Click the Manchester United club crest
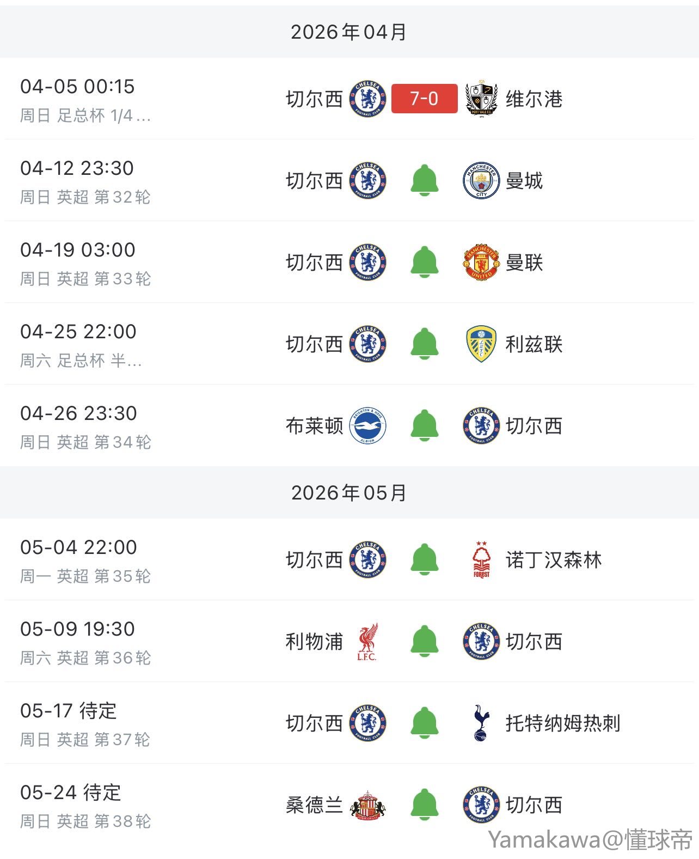Viewport: 699px width, 859px height. coord(481,262)
